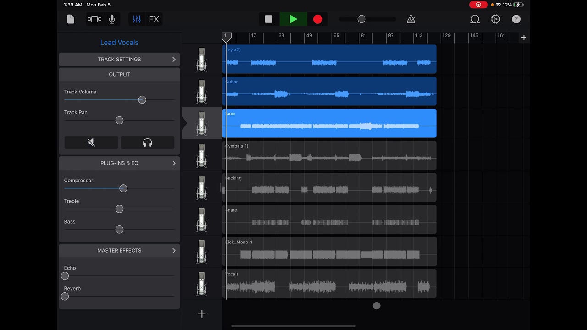This screenshot has width=587, height=330.
Task: Solo the track with headphones button
Action: (x=147, y=143)
